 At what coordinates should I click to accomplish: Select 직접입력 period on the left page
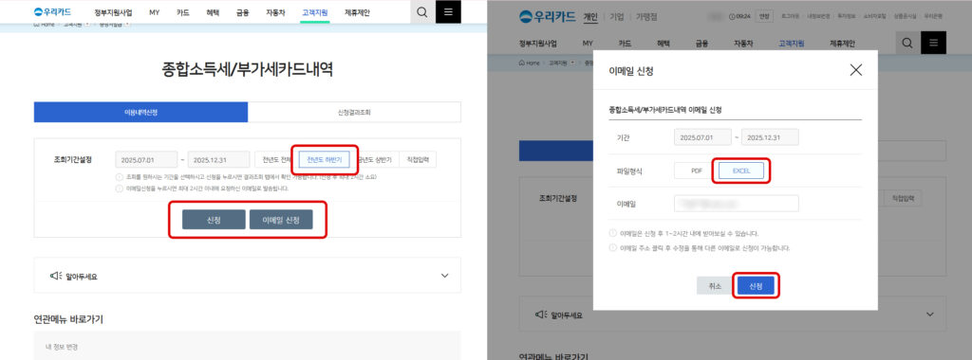tap(418, 159)
